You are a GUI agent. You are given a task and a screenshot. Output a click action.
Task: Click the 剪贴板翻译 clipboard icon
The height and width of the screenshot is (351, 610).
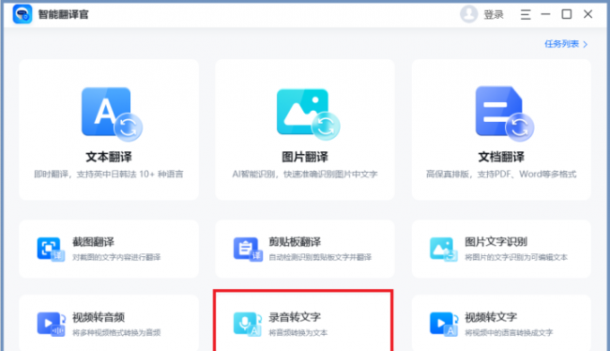[x=248, y=249]
